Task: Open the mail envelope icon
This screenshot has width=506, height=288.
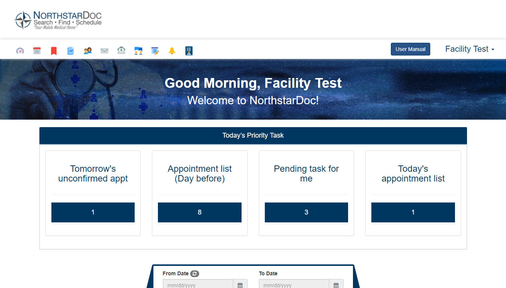Action: (x=104, y=50)
